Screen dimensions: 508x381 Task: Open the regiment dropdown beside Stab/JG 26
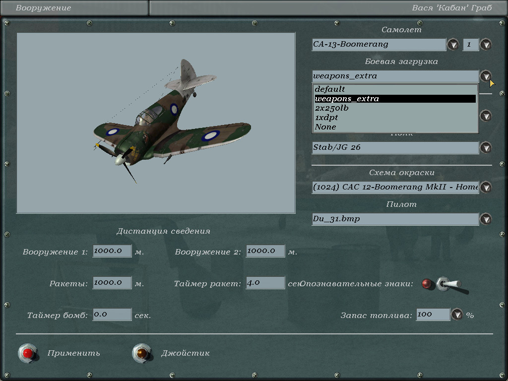pyautogui.click(x=486, y=147)
